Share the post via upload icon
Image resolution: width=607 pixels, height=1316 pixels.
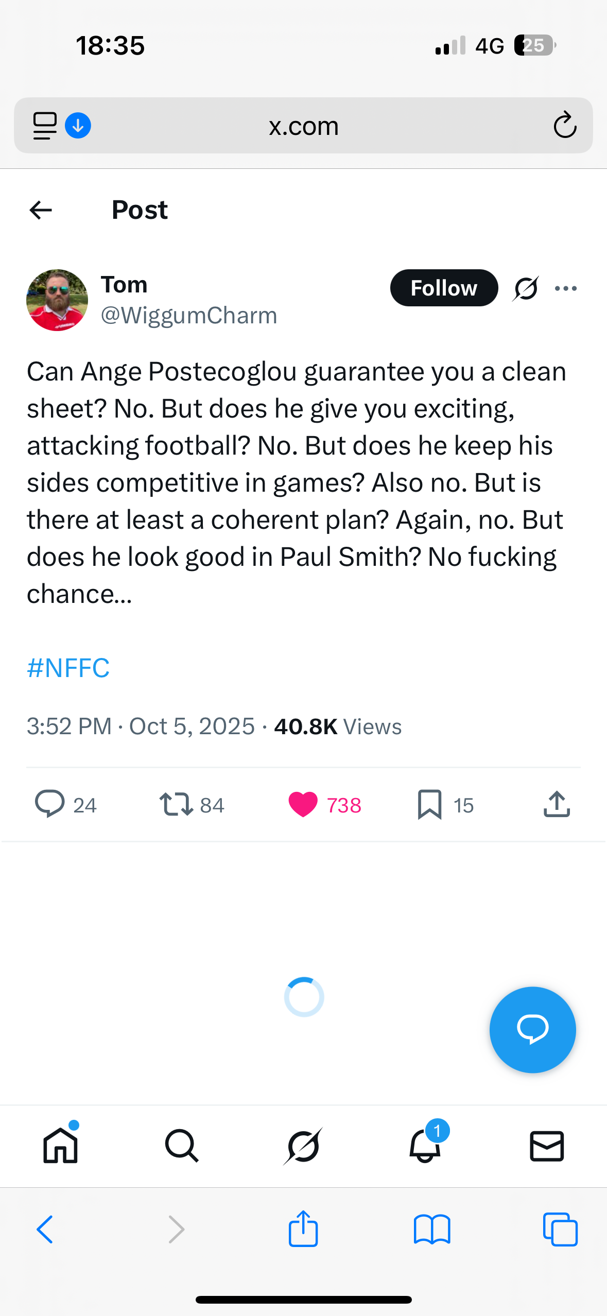click(557, 804)
